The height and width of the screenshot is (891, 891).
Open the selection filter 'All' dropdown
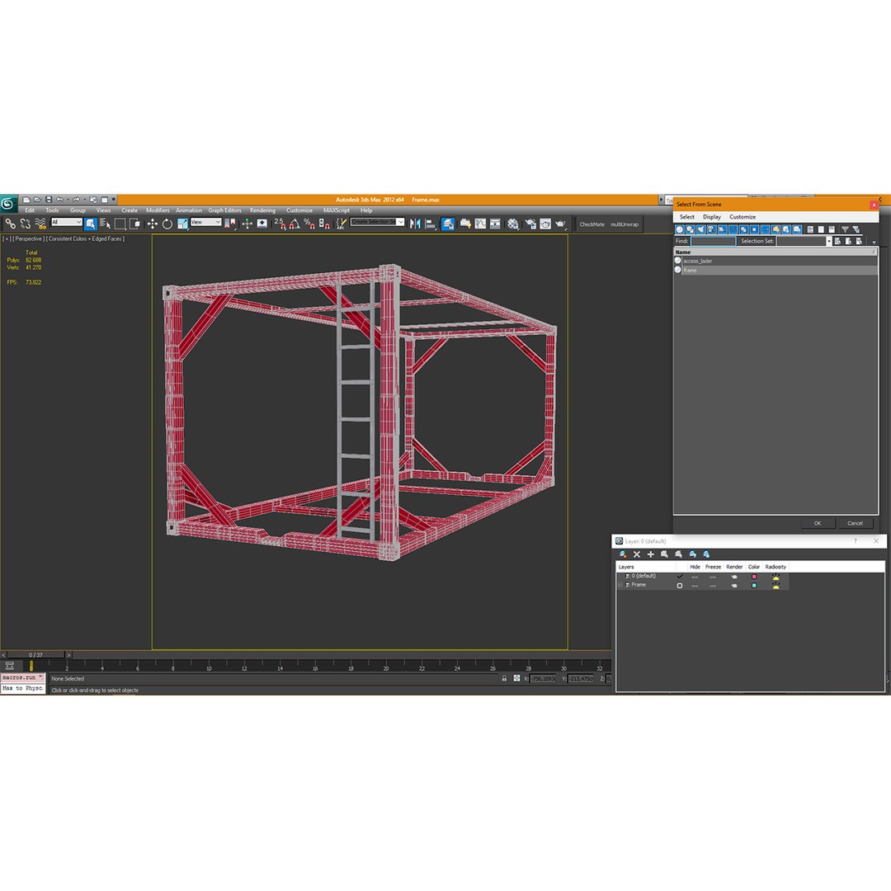(x=67, y=222)
